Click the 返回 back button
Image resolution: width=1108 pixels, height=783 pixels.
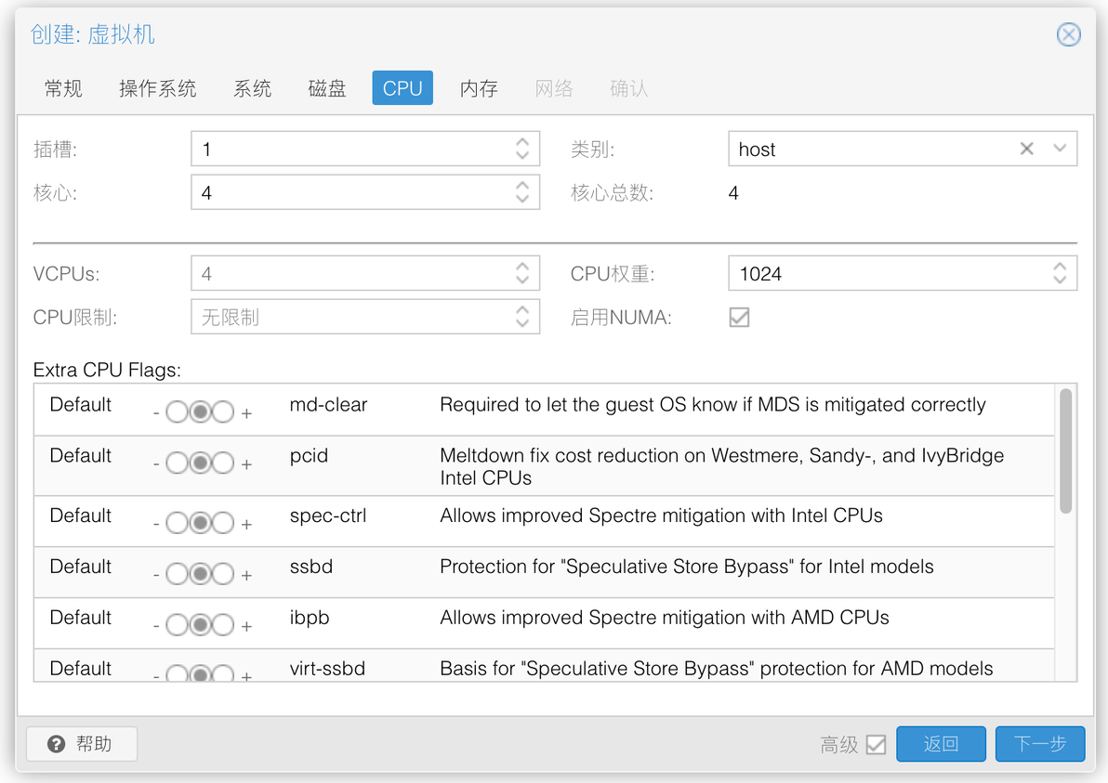coord(941,744)
